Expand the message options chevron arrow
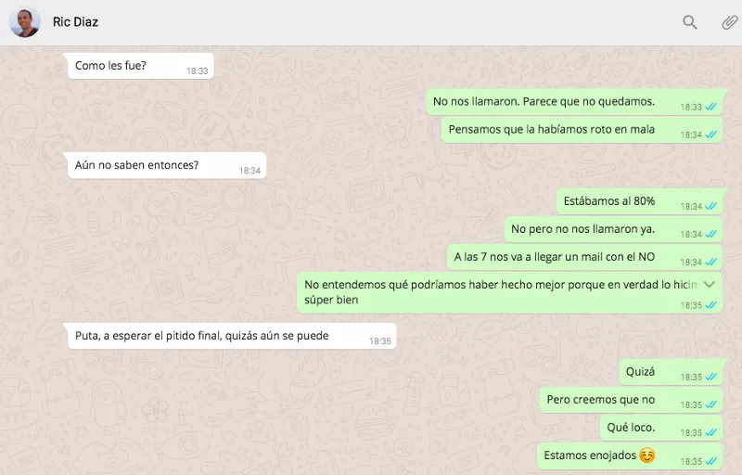The width and height of the screenshot is (742, 475). coord(709,284)
